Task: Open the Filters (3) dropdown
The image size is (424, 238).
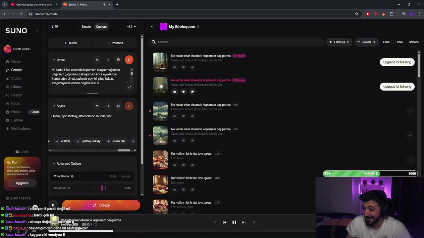Action: pos(339,42)
